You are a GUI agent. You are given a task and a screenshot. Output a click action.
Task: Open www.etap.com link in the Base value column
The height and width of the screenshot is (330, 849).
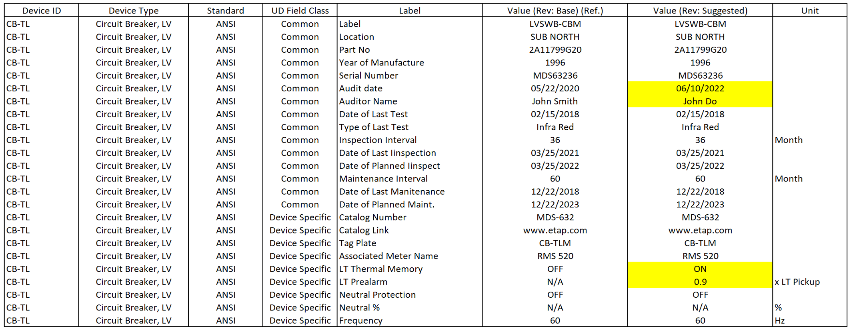pos(555,230)
